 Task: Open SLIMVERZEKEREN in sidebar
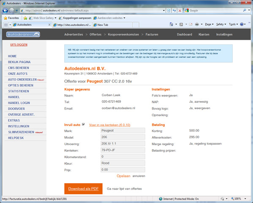tap(21, 132)
